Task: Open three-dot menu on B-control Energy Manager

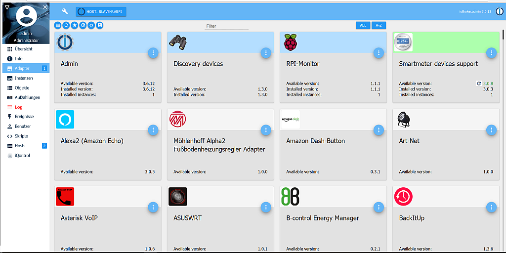Action: (x=379, y=207)
